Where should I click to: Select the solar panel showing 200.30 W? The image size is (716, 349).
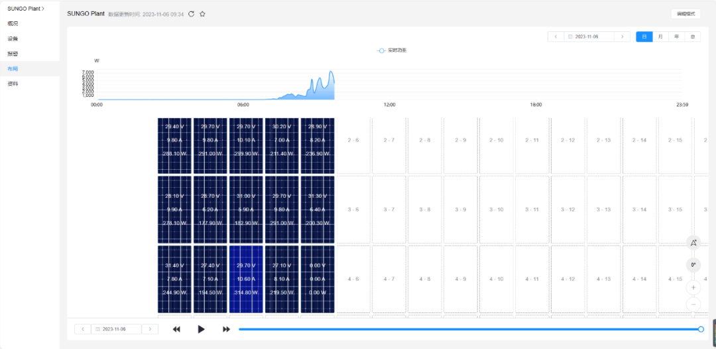(x=318, y=209)
